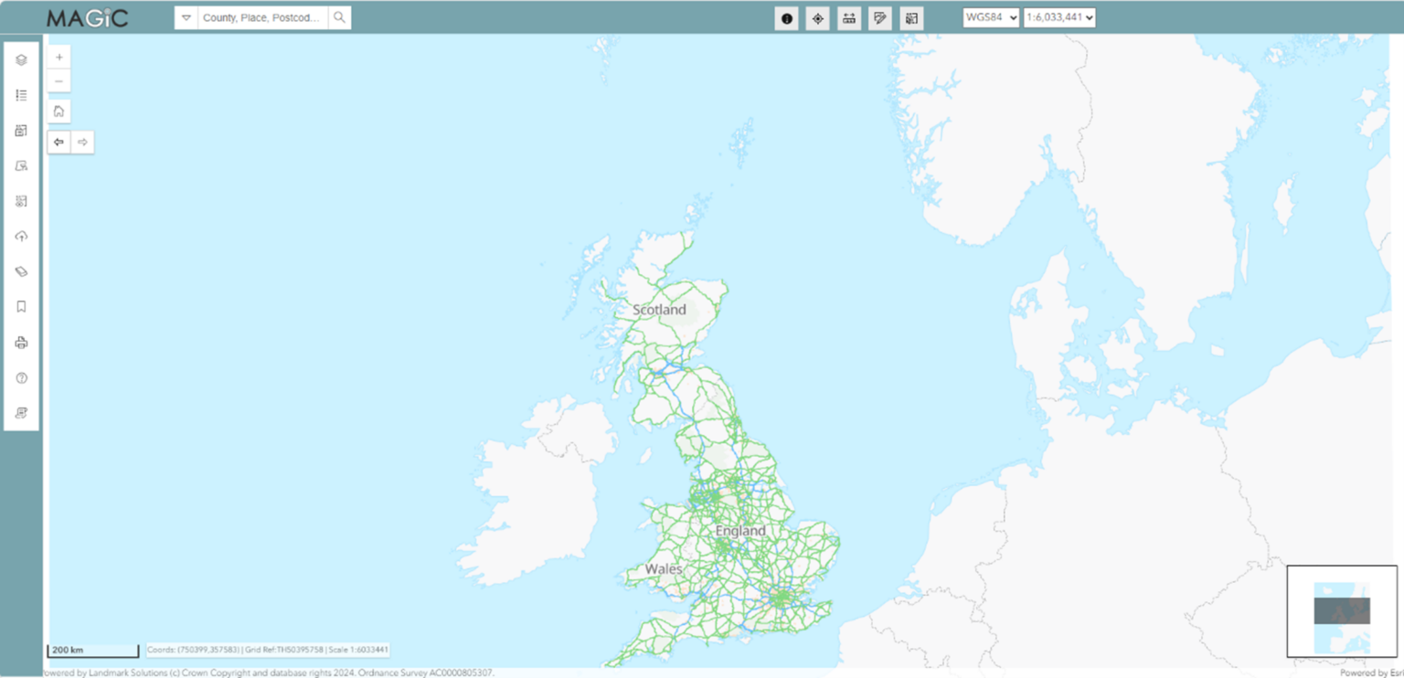
Task: Zoom out using the minus button
Action: pyautogui.click(x=58, y=80)
